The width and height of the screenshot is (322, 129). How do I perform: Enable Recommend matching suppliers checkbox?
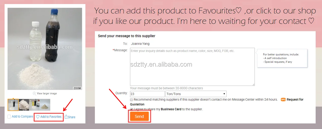pyautogui.click(x=131, y=100)
